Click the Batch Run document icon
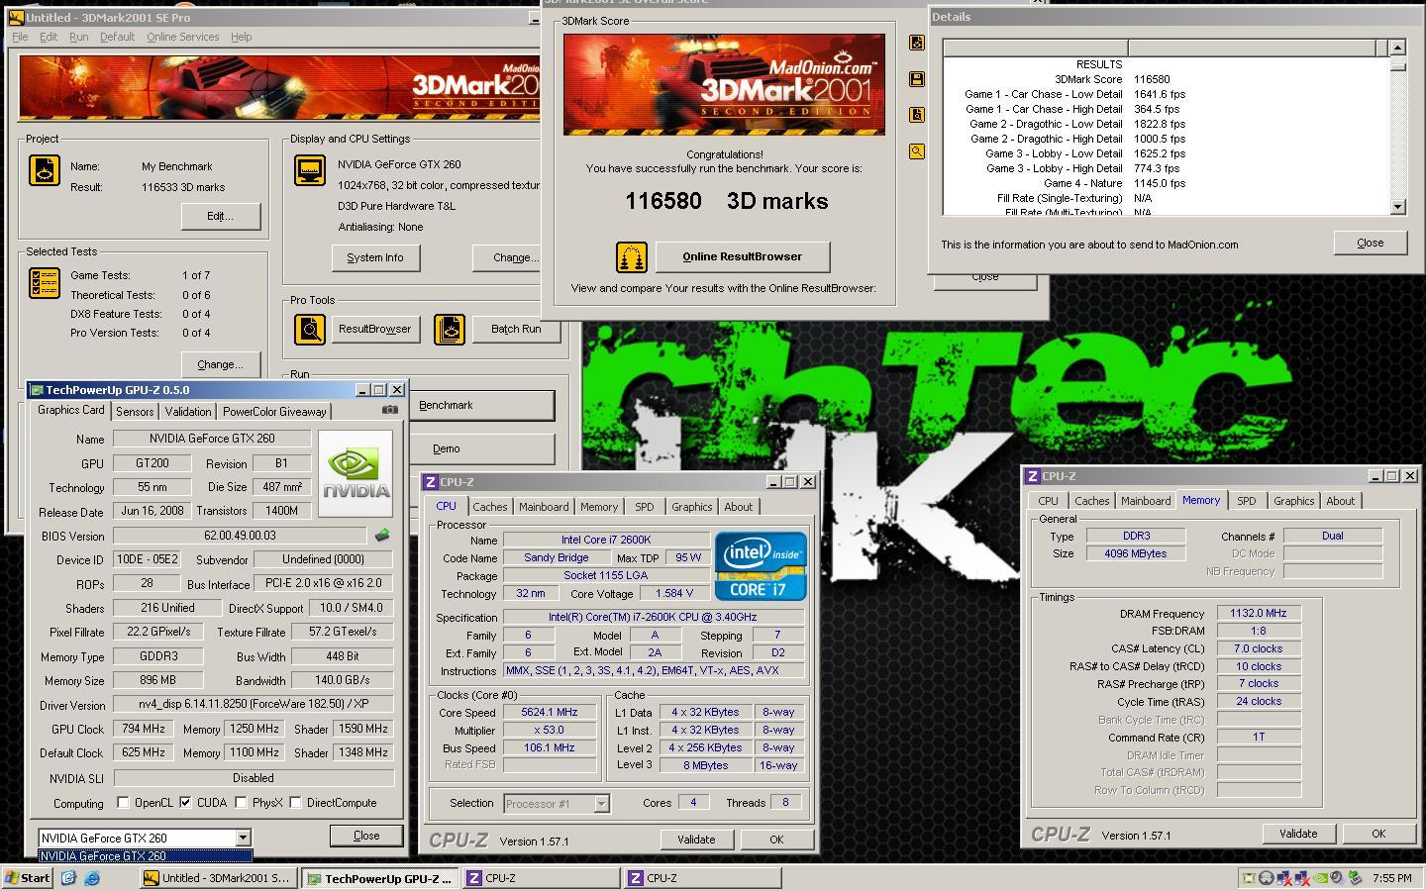Image resolution: width=1426 pixels, height=891 pixels. (450, 329)
